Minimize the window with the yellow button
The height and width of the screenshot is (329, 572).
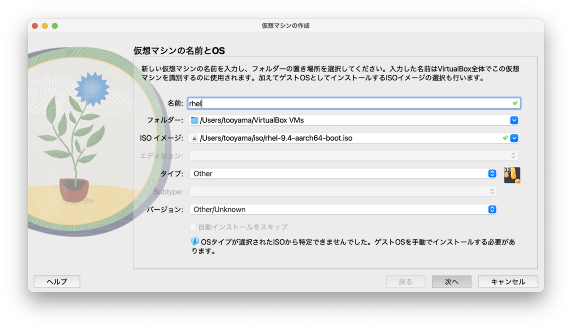44,26
